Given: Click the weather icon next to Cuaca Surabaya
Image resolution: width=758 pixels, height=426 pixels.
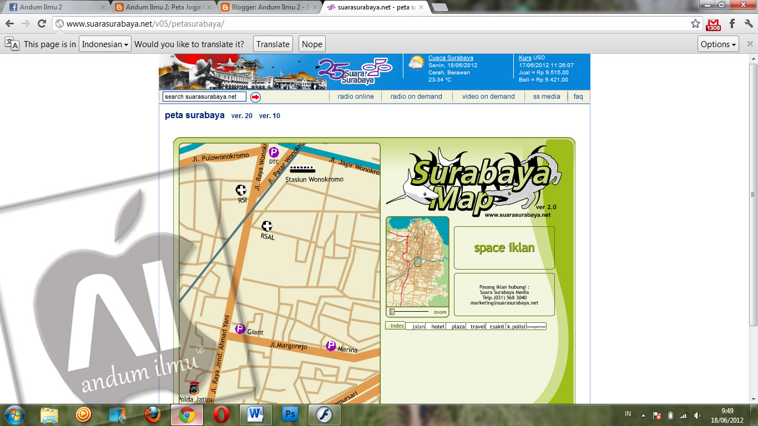Looking at the screenshot, I should (416, 63).
